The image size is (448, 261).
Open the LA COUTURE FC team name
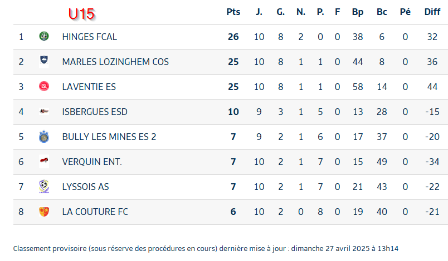click(95, 212)
